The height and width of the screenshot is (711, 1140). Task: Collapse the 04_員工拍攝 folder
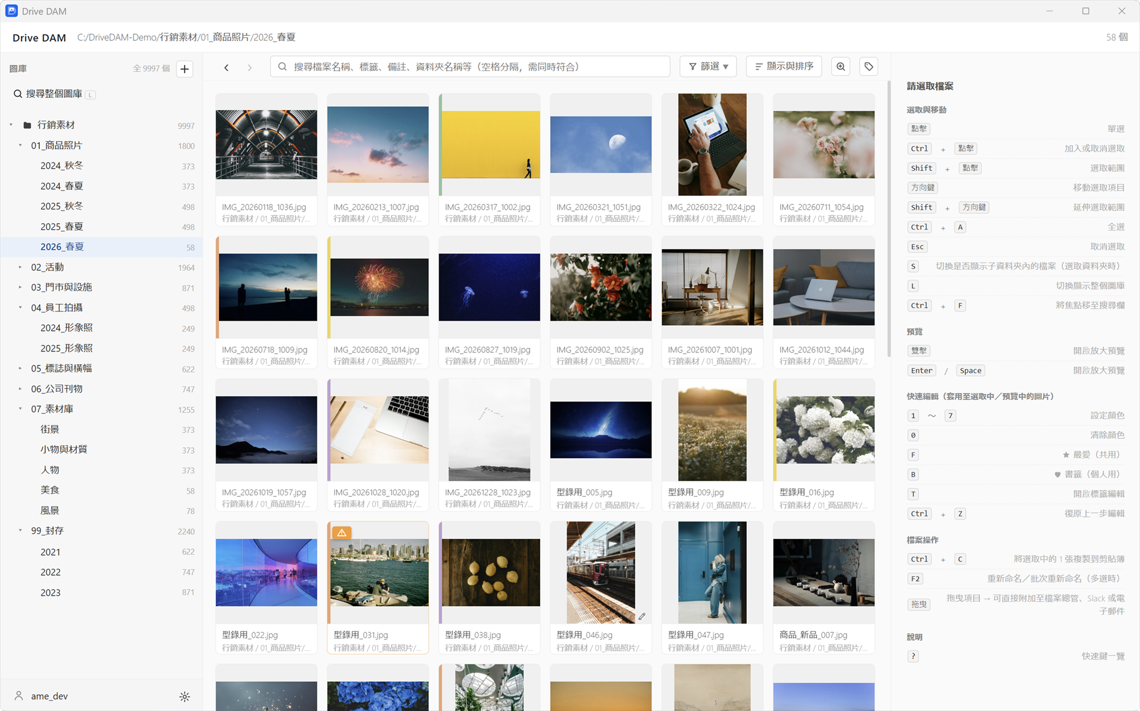pos(20,308)
